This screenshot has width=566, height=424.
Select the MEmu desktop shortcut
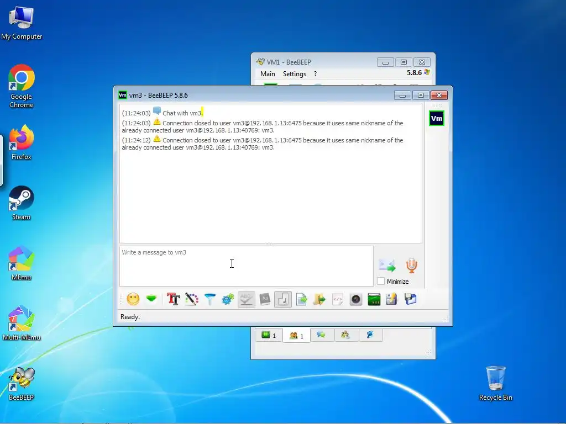pyautogui.click(x=22, y=263)
